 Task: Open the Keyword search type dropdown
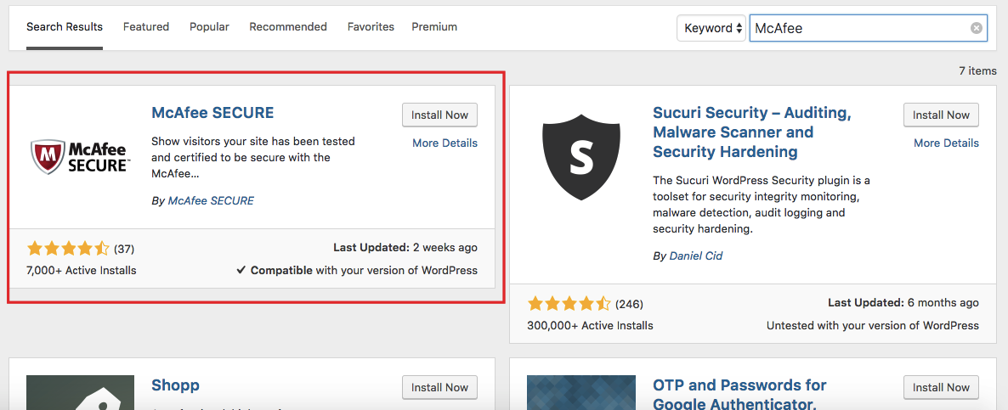click(711, 28)
